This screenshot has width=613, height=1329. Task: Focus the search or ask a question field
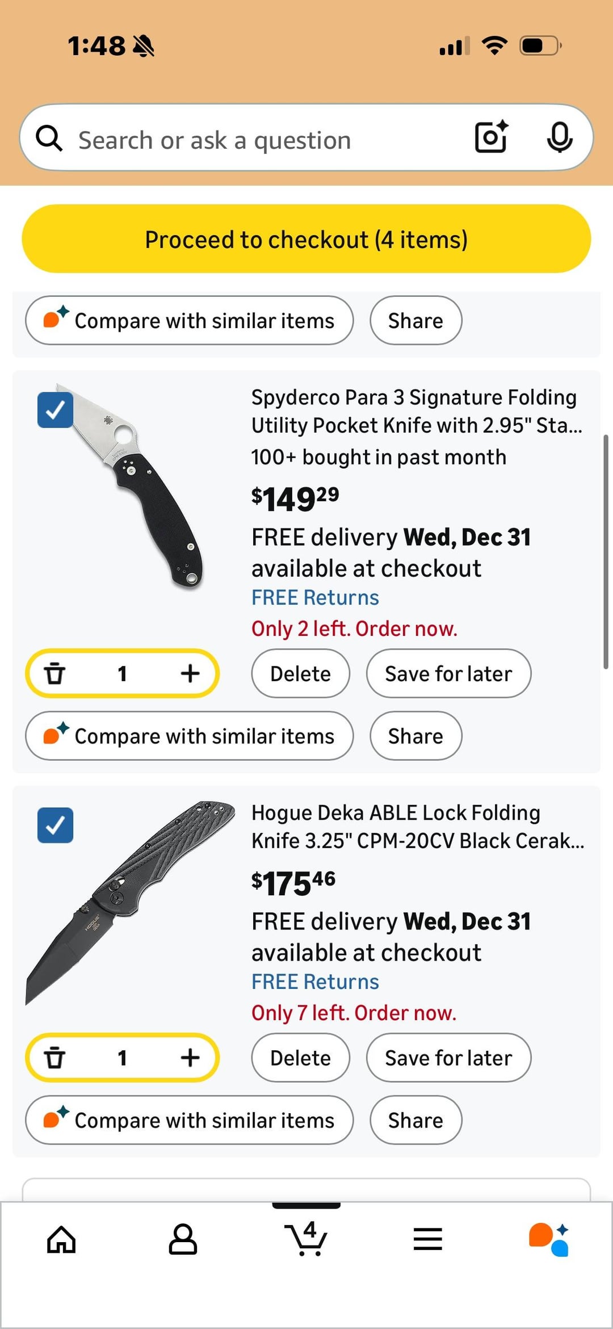tap(267, 140)
